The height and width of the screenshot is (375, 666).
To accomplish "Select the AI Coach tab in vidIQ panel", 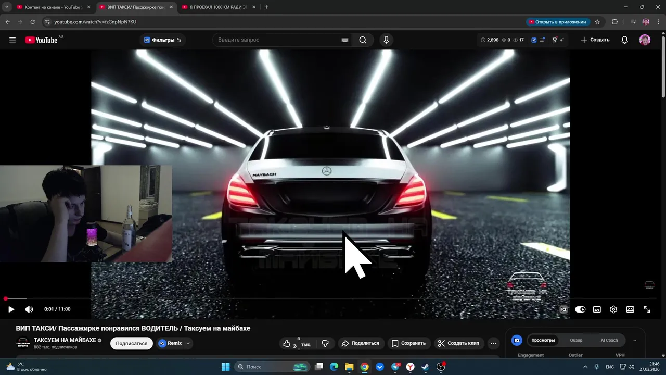I will click(x=609, y=340).
